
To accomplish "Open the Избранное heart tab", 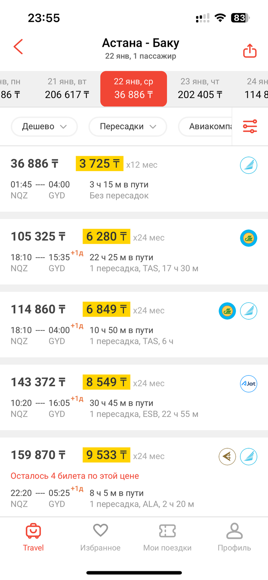I will (x=100, y=537).
